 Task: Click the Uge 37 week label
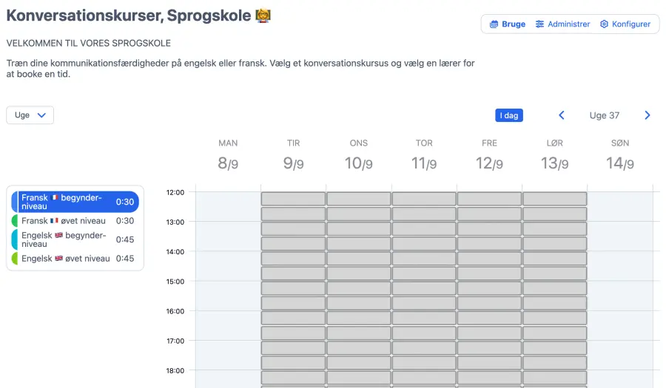point(604,115)
